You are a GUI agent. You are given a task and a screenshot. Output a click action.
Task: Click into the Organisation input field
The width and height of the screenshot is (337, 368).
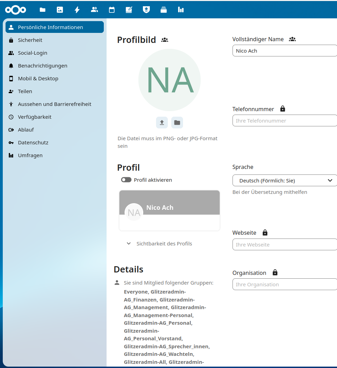click(284, 285)
